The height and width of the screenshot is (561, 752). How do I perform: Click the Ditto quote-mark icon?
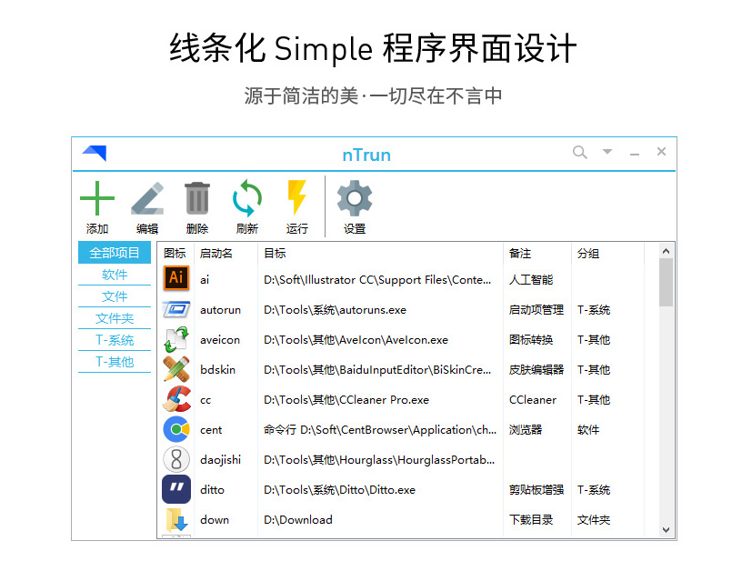[176, 489]
